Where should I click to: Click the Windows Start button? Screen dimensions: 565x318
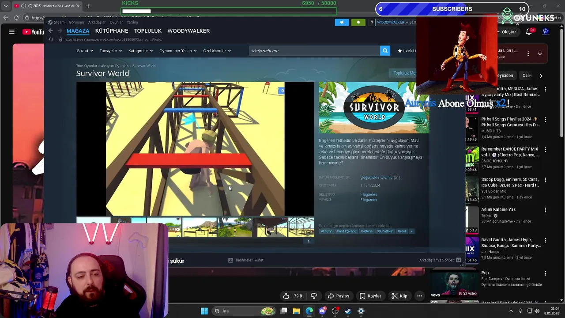pyautogui.click(x=204, y=311)
